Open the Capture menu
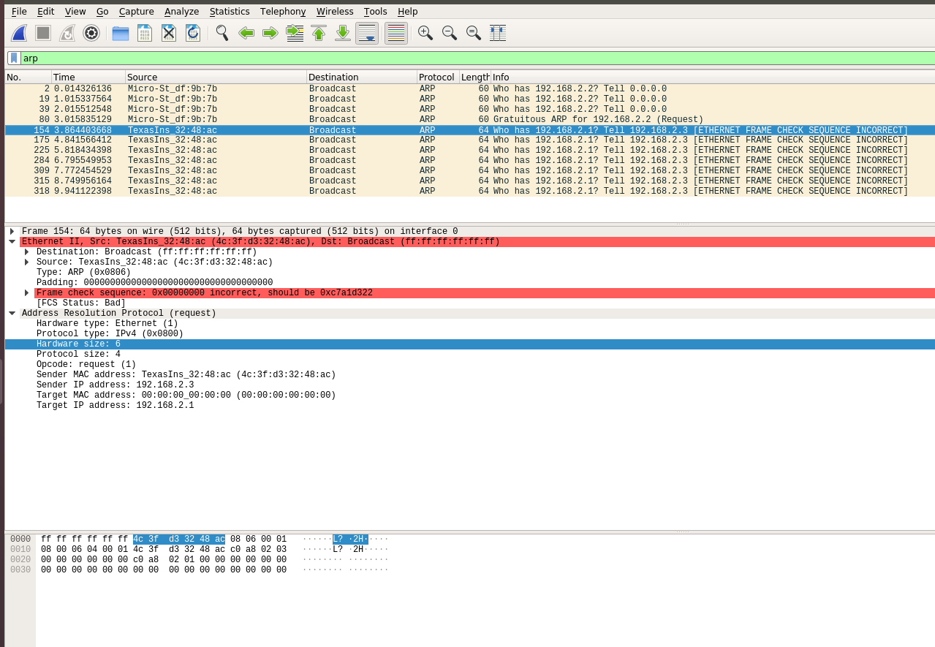This screenshot has height=647, width=935. 136,11
